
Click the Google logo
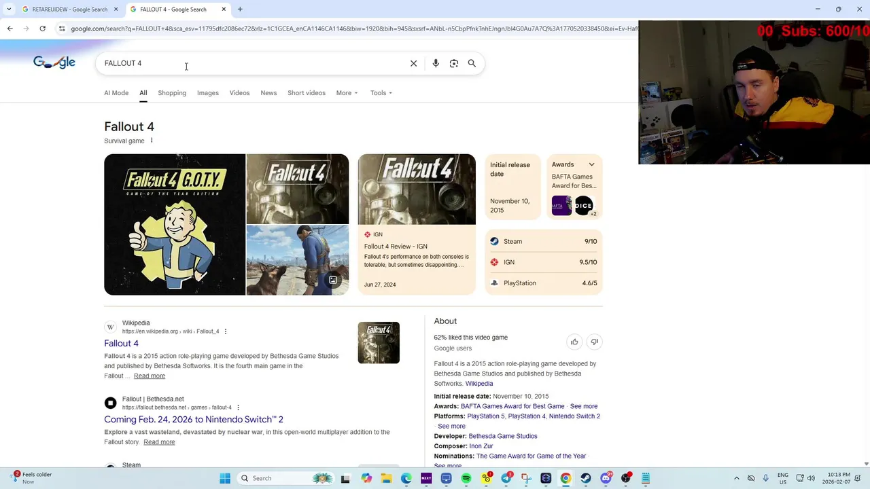click(x=54, y=62)
